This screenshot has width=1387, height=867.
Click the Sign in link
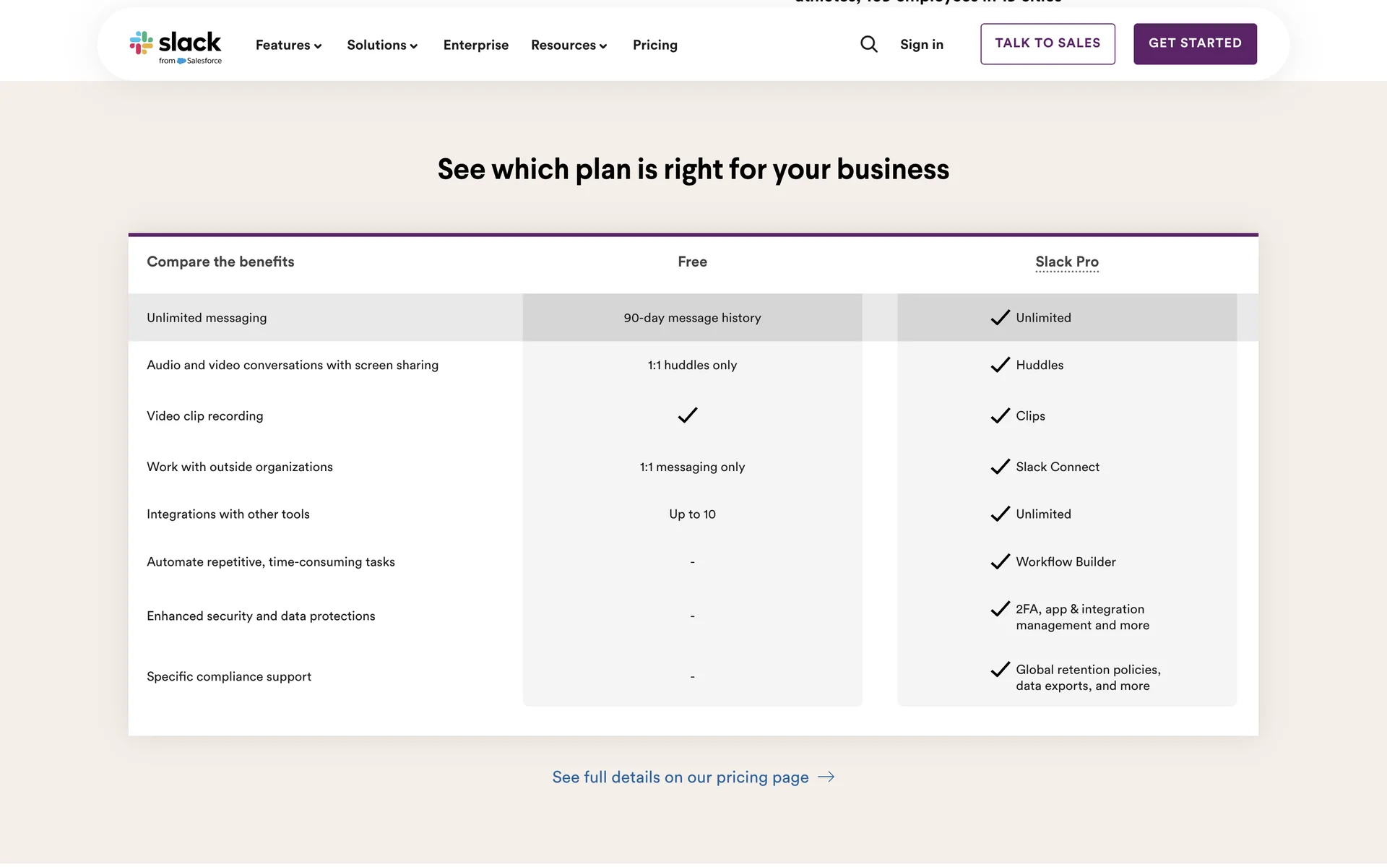pyautogui.click(x=922, y=45)
